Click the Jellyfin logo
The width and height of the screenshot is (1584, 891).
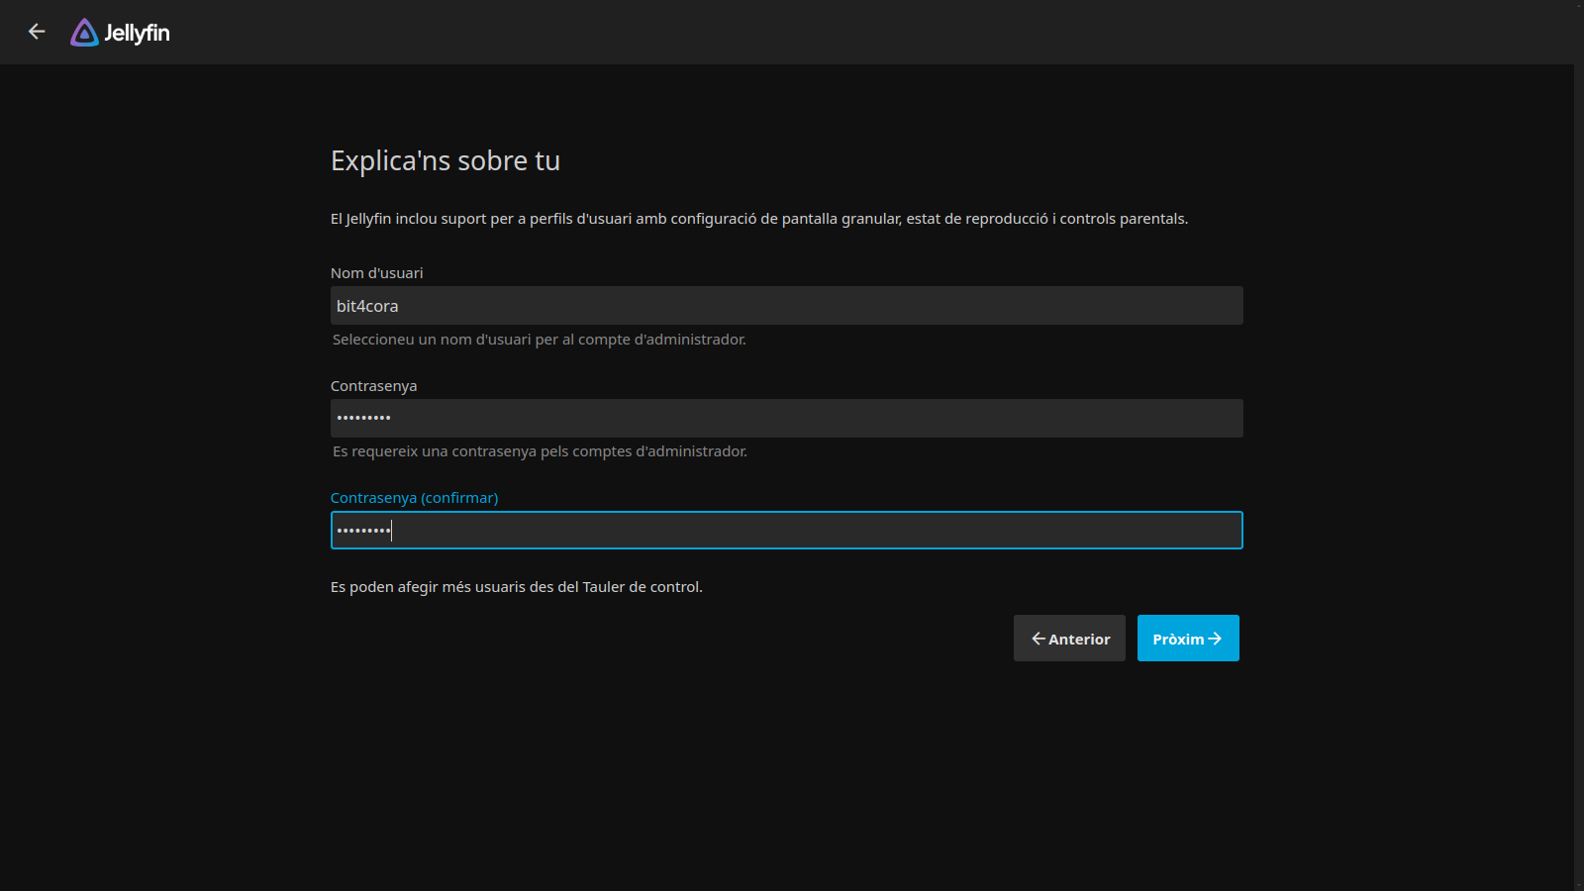point(120,33)
